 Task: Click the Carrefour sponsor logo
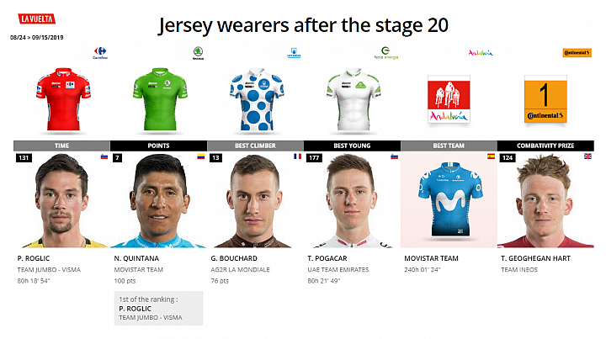(100, 53)
